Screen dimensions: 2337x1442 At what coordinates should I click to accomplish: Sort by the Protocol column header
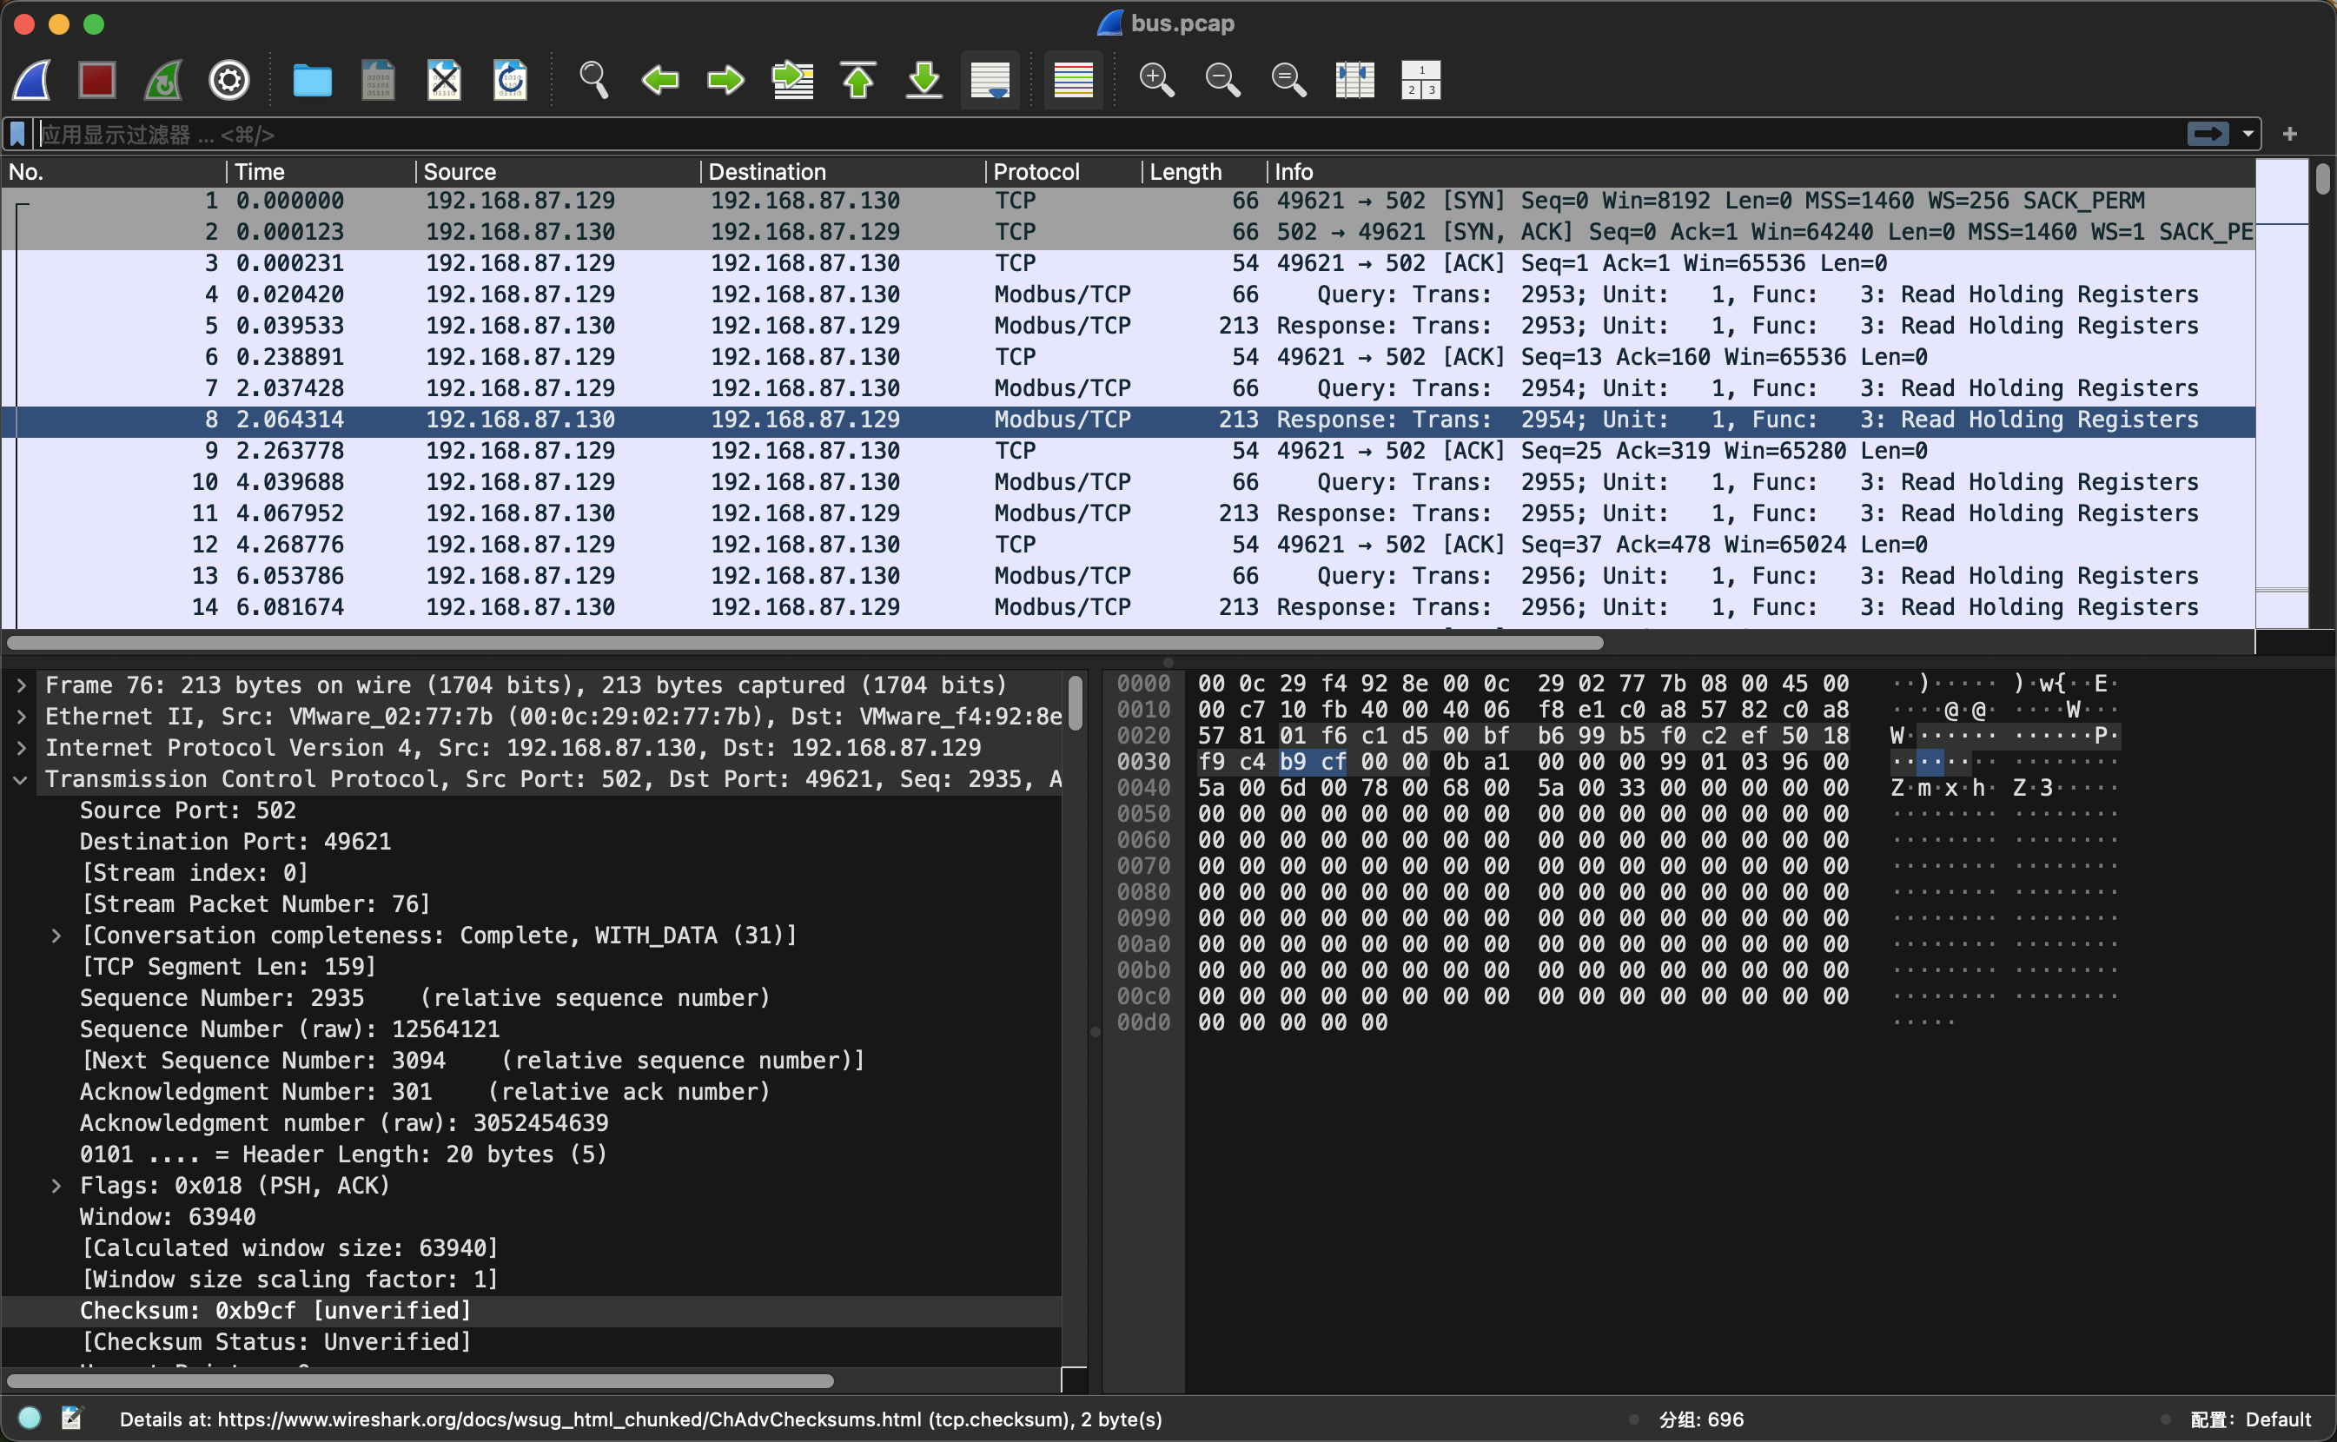[1064, 172]
